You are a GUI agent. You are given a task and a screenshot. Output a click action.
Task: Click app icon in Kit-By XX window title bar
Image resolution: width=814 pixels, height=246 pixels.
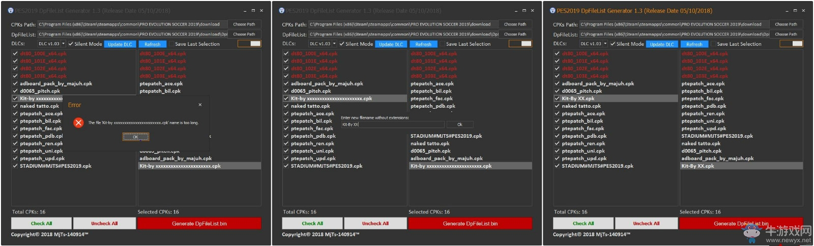(x=553, y=11)
